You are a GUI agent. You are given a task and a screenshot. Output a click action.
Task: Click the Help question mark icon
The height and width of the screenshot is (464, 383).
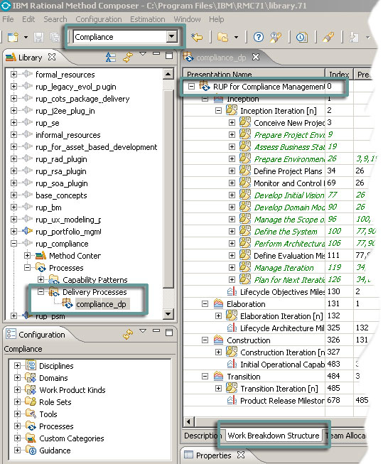point(259,37)
